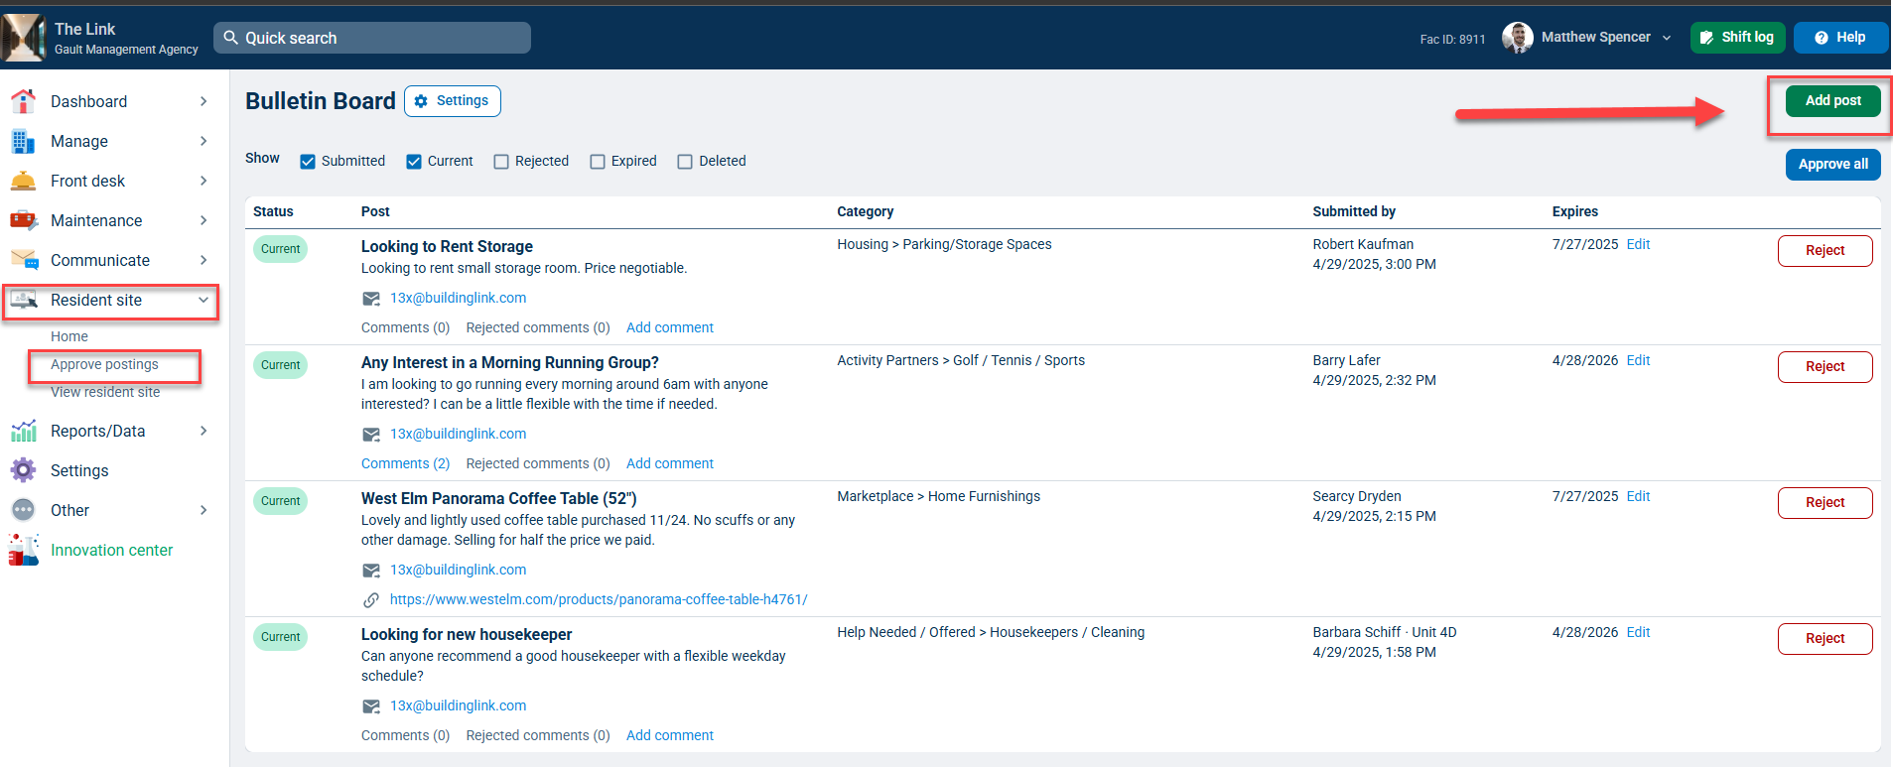Image resolution: width=1893 pixels, height=767 pixels.
Task: Open the Matthew Spencer user dropdown arrow
Action: [1667, 38]
